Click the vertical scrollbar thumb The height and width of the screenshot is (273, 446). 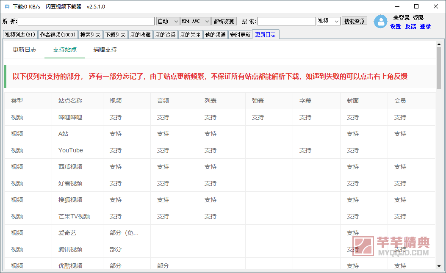[439, 68]
